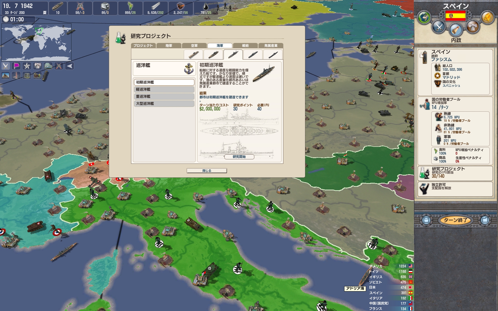Select 軽巡洋艦 in research list
The width and height of the screenshot is (498, 311).
click(x=164, y=89)
